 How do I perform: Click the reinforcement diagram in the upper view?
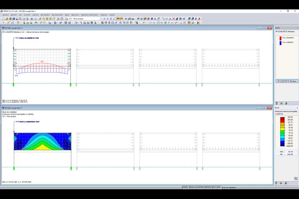point(42,68)
